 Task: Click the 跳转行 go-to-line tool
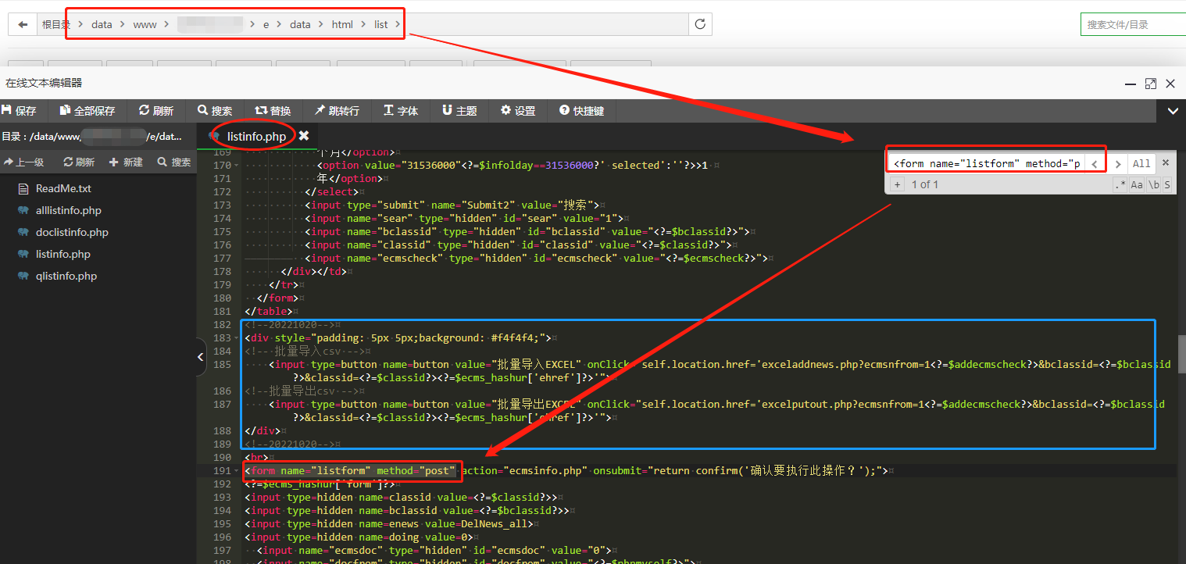coord(337,111)
